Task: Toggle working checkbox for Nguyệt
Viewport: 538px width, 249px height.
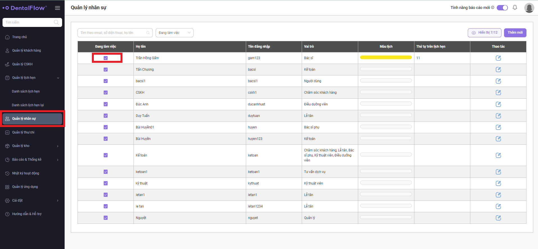Action: (x=106, y=218)
